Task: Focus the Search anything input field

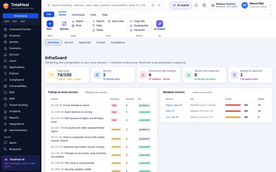Action: click(104, 5)
